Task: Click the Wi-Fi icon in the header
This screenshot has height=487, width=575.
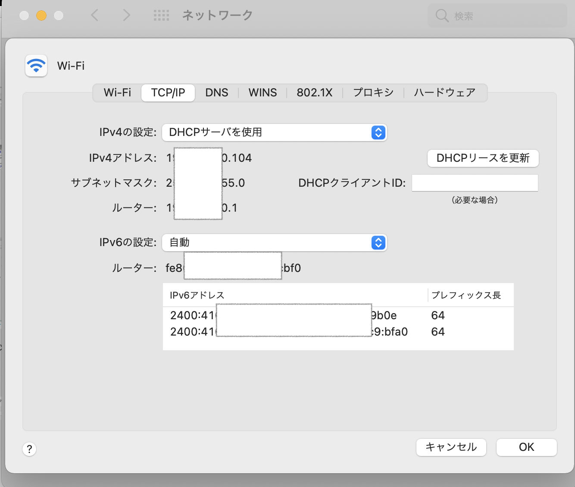Action: 36,66
